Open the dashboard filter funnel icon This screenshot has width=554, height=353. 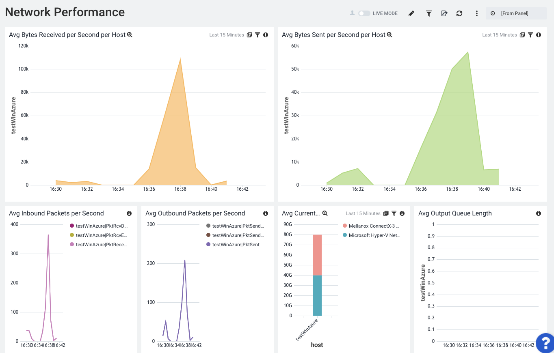click(x=428, y=13)
